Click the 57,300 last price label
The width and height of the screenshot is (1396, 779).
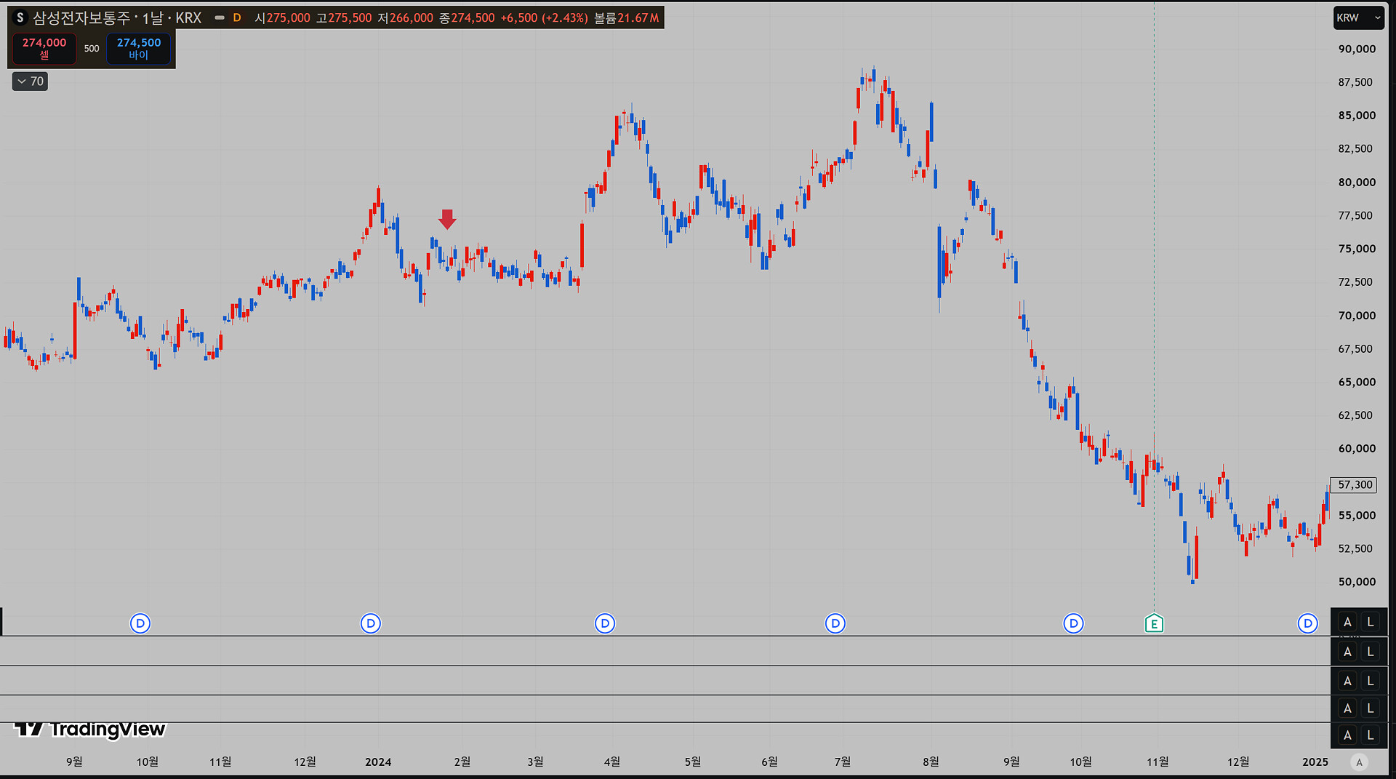pos(1355,484)
